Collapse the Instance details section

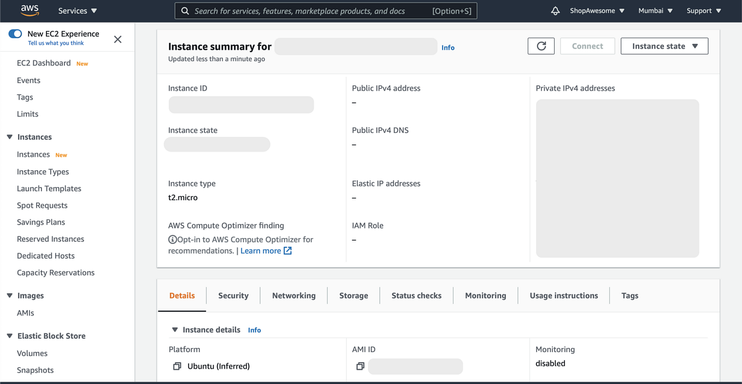point(175,330)
